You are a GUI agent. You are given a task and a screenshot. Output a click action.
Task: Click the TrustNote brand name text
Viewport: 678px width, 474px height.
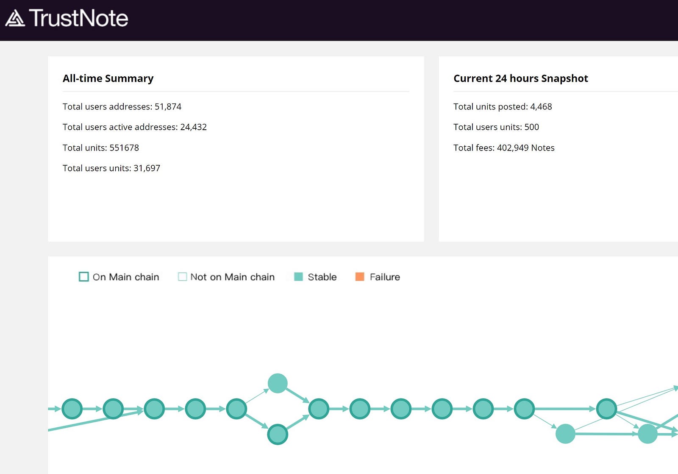point(79,18)
